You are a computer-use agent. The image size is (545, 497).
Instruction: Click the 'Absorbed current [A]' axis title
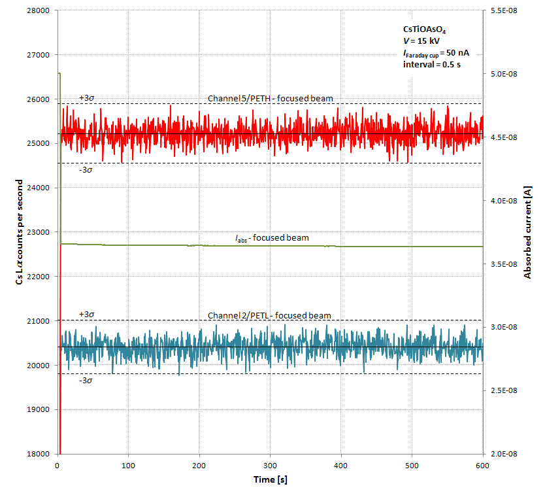tap(527, 231)
